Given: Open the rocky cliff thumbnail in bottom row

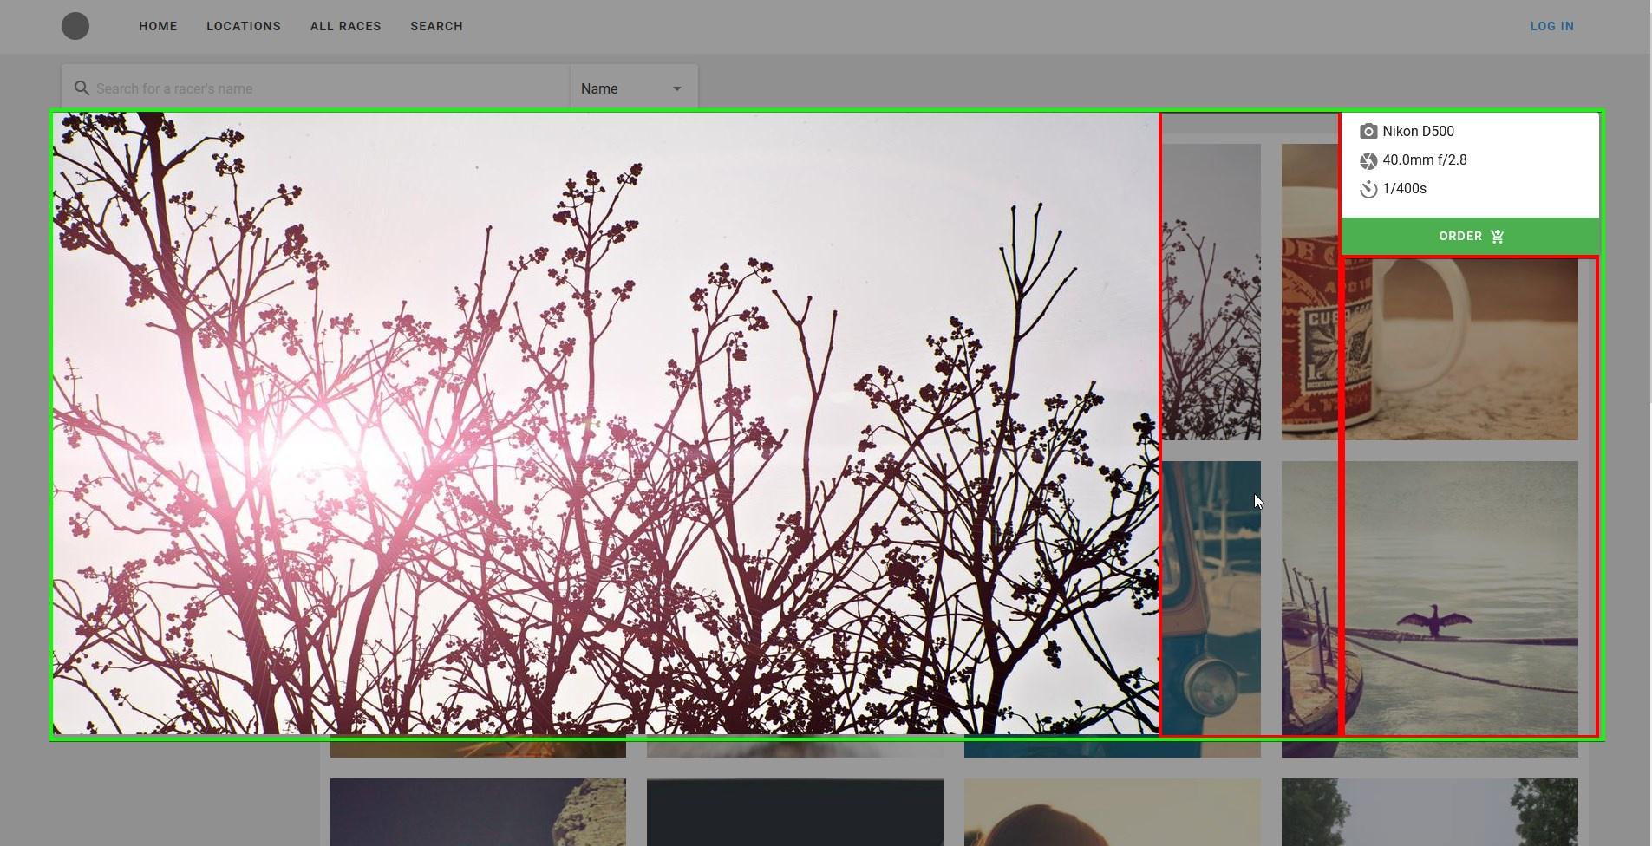Looking at the screenshot, I should click(478, 812).
